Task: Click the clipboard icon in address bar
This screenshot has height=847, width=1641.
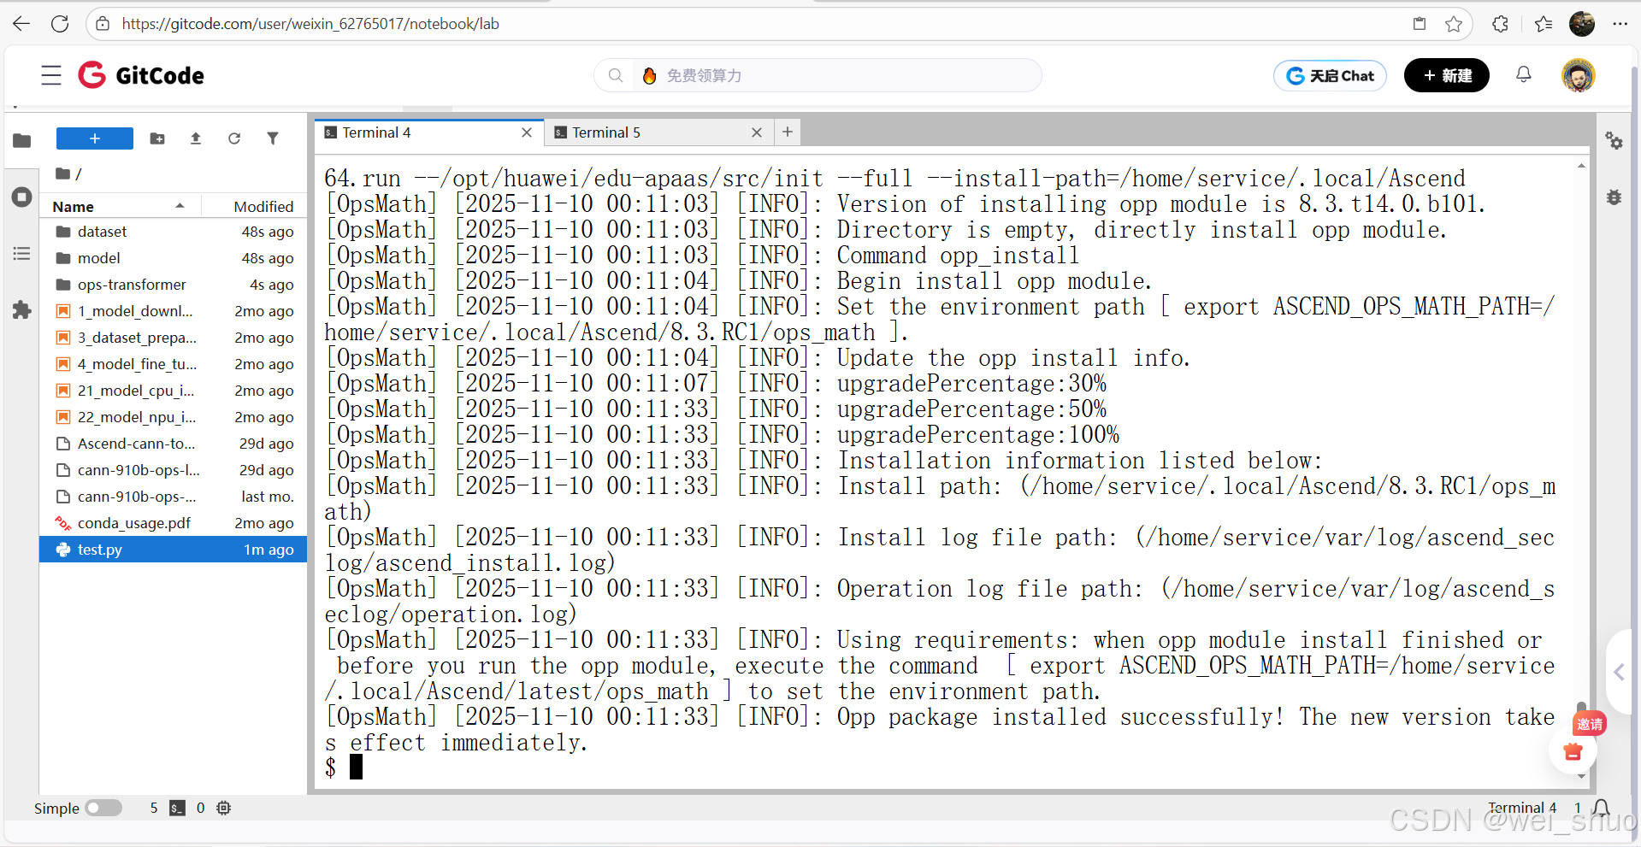Action: 1420,24
